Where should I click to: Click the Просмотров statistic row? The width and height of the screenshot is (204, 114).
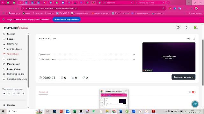pos(87,54)
